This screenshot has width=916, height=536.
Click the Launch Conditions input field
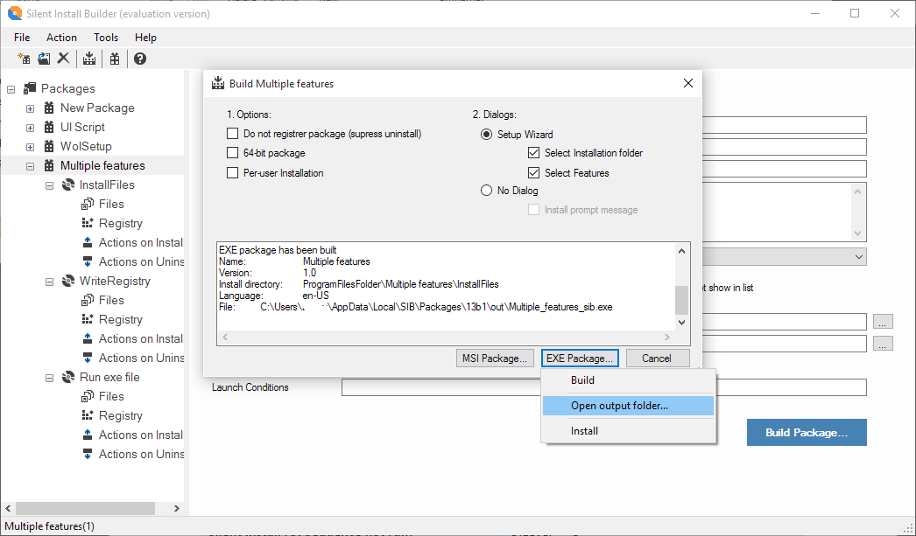pyautogui.click(x=603, y=387)
